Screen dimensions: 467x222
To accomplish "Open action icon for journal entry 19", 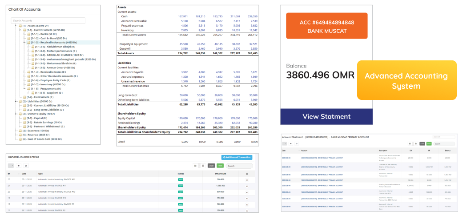I will pos(246,198).
